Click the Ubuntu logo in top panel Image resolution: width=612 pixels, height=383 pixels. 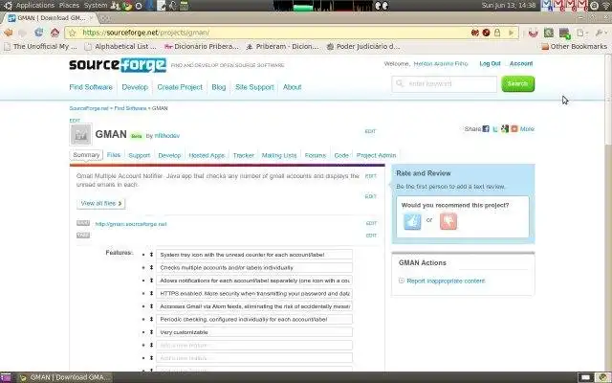tap(8, 6)
